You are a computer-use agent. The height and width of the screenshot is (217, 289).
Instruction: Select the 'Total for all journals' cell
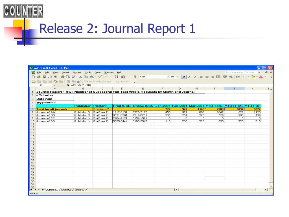tap(55, 109)
